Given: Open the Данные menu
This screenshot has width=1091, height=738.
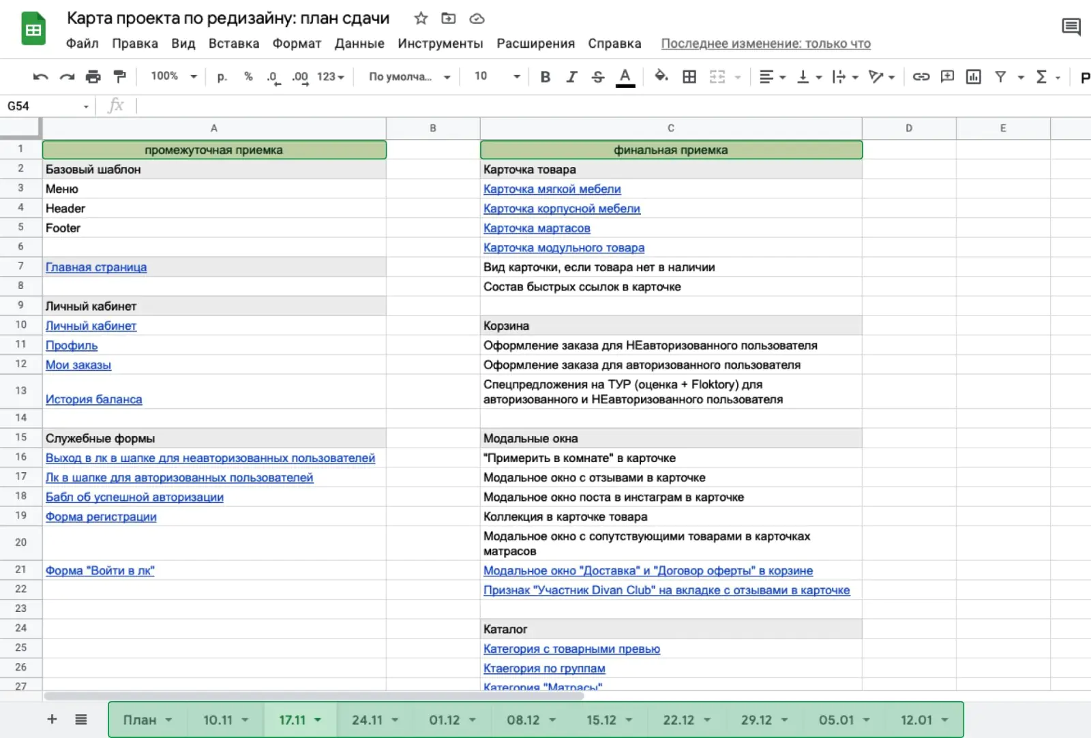Looking at the screenshot, I should pos(359,44).
